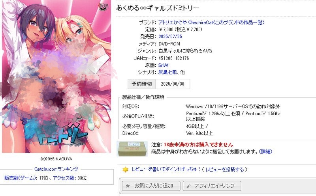316x196 pixels.
Task: Open the アクセス数 ranking link
Action: click(64, 178)
